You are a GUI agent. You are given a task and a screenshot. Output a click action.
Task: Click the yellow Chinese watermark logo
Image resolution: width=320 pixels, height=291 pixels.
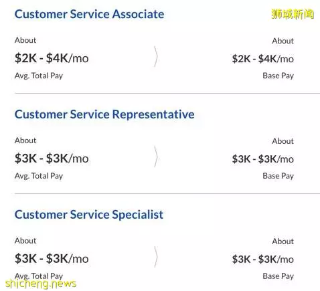(293, 14)
